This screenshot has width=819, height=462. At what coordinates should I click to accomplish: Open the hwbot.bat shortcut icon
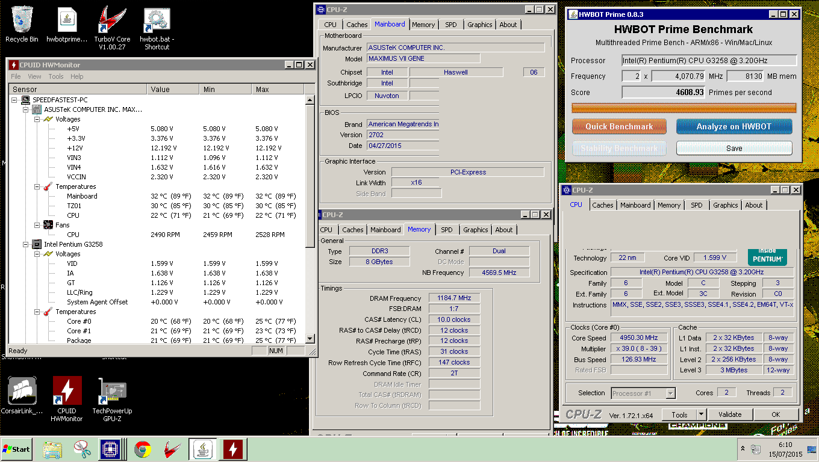click(157, 28)
